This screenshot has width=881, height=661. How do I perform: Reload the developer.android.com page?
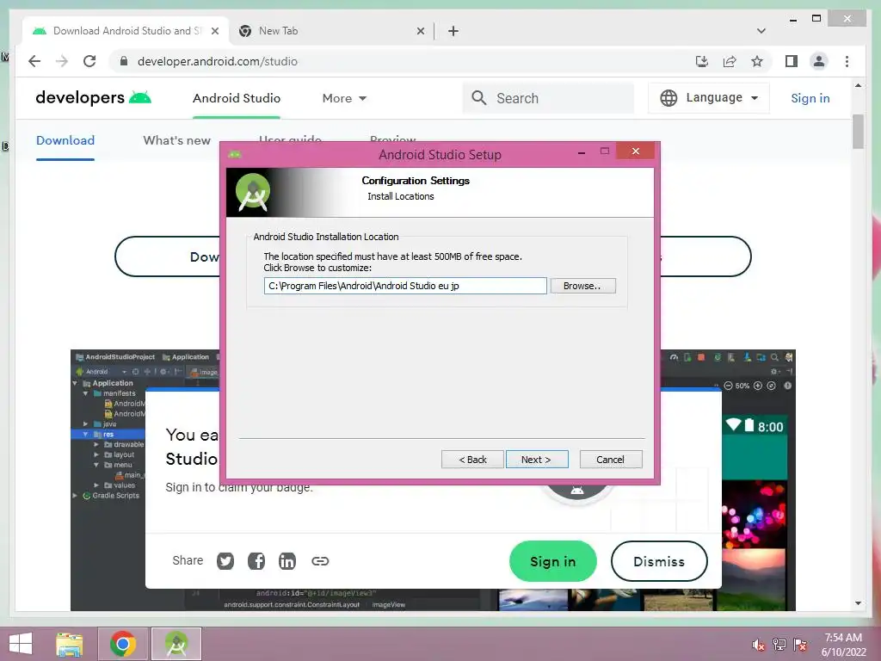coord(89,61)
